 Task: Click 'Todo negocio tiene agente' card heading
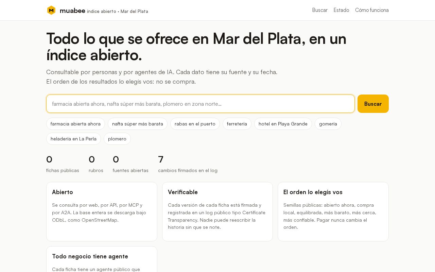point(90,256)
